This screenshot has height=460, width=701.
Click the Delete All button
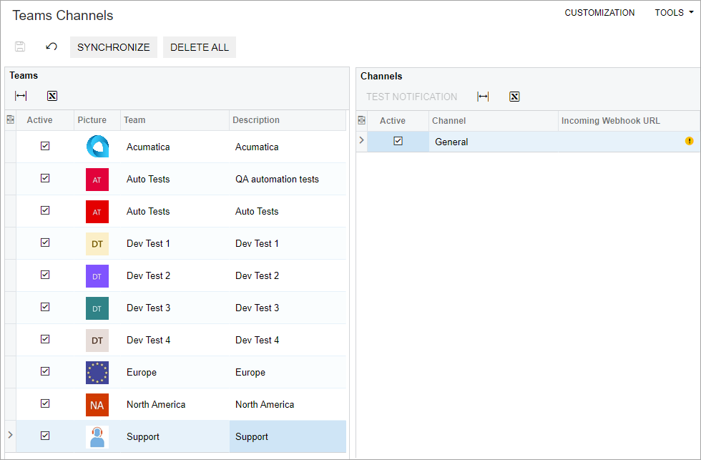point(200,47)
